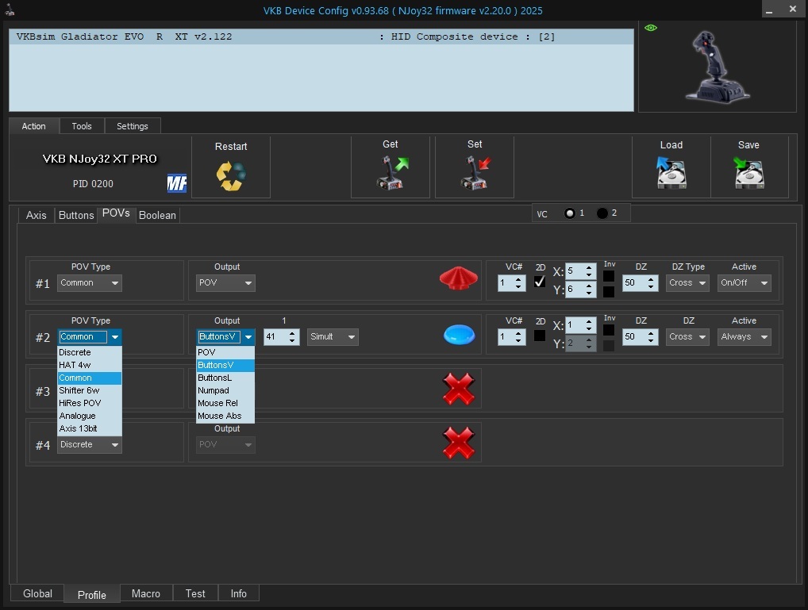Open the Simult dropdown in row #2
This screenshot has width=808, height=610.
[333, 337]
